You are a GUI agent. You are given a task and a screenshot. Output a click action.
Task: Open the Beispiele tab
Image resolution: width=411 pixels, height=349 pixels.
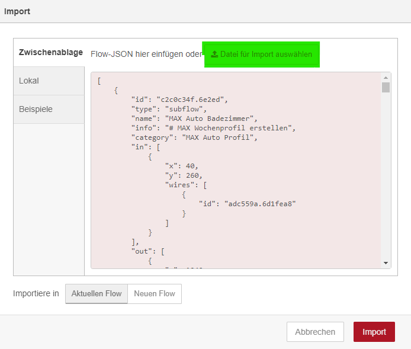tap(49, 110)
